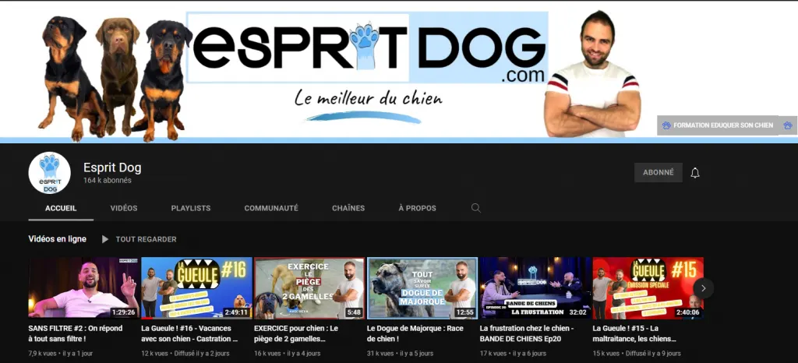798x363 pixels.
Task: Click the Esprit Dog channel name
Action: click(x=112, y=167)
